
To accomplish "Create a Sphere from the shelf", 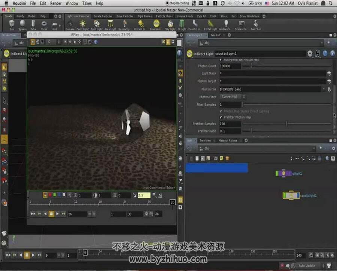I will point(22,25).
